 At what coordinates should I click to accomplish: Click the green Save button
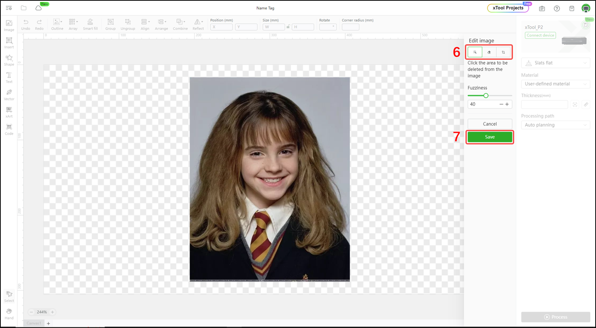490,137
